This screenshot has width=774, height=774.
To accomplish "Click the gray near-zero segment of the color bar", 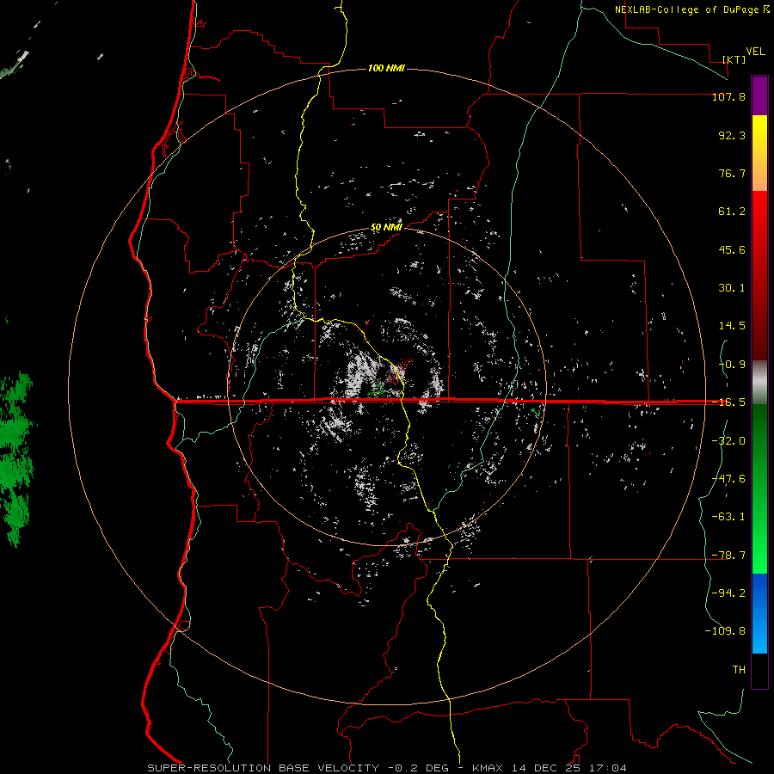I will pos(759,383).
